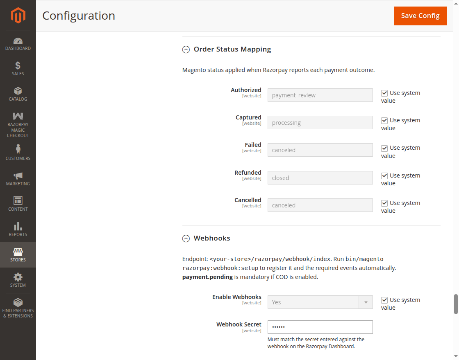Click the Webhooks heading text
The height and width of the screenshot is (360, 459).
(211, 238)
